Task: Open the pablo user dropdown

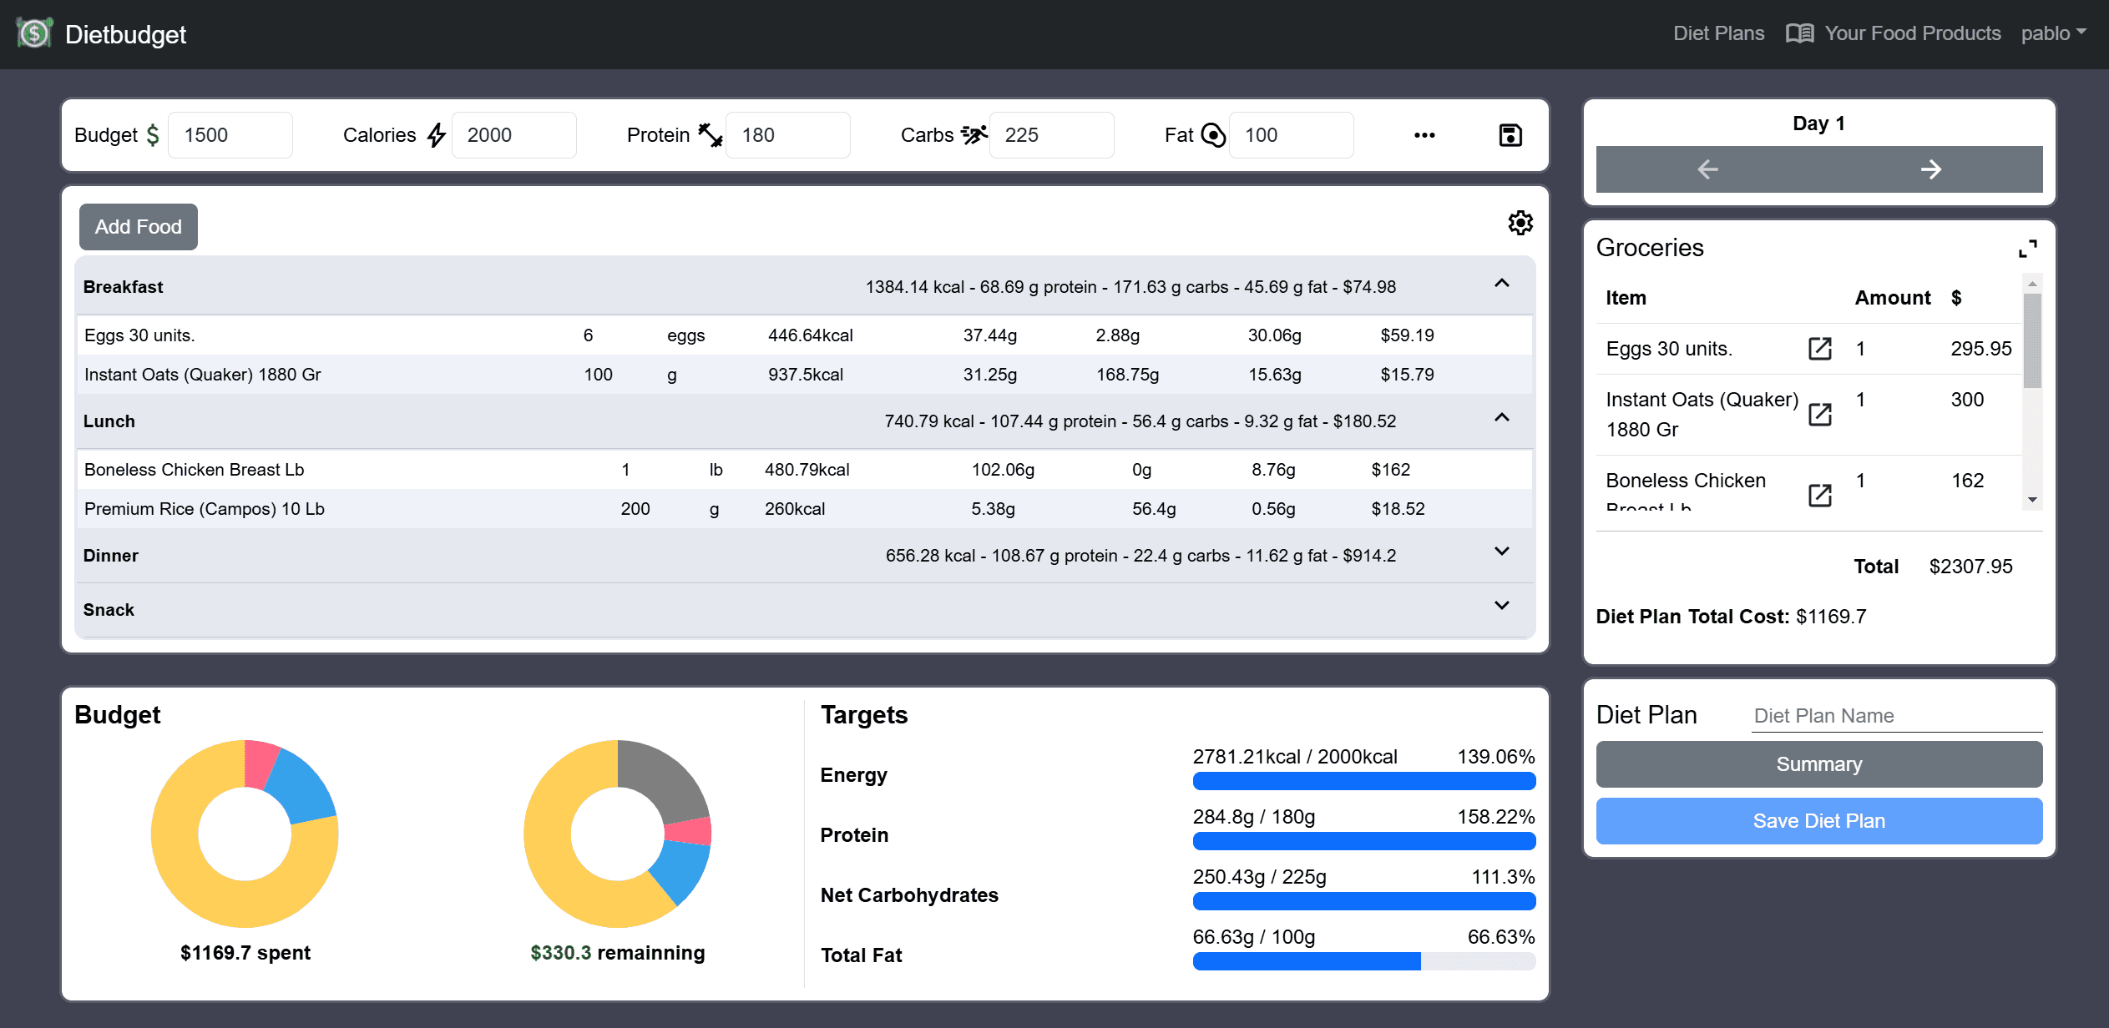Action: [2053, 33]
